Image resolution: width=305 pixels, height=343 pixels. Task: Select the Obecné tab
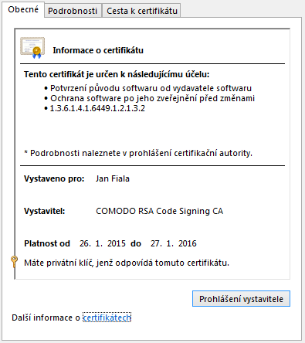pos(23,9)
